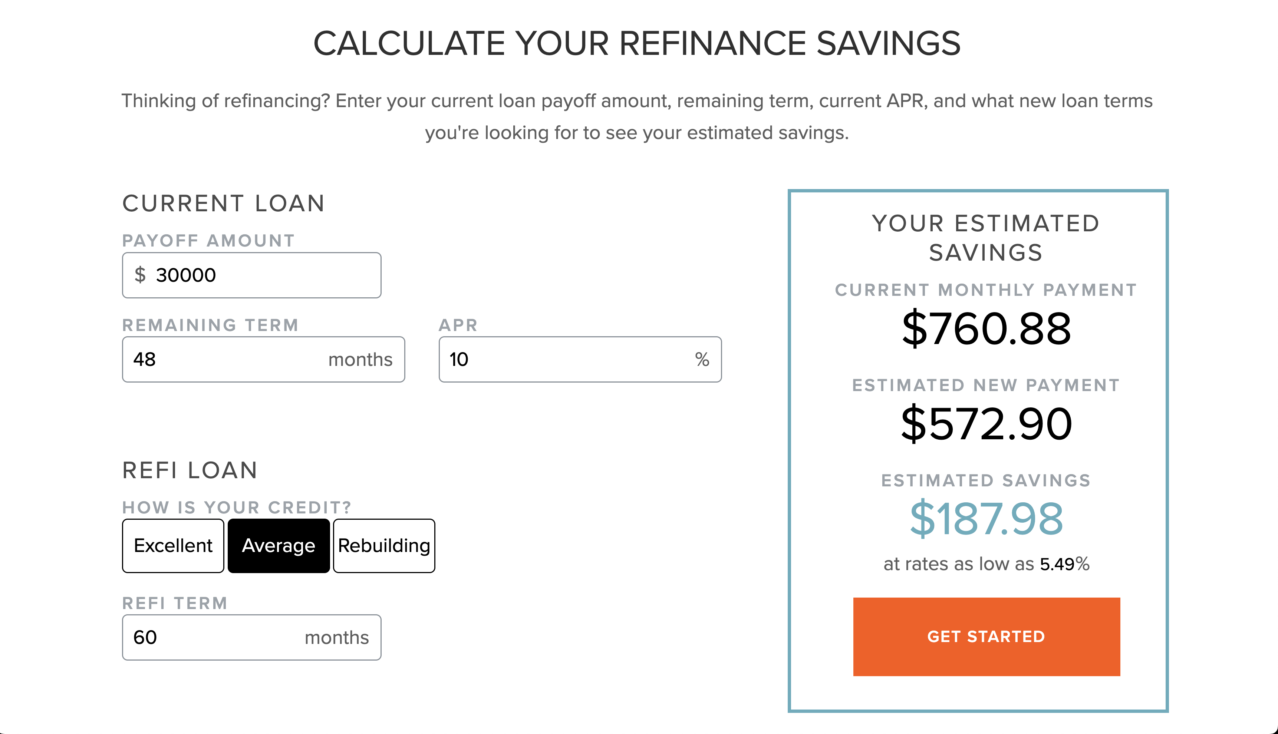Select the Average credit option
The image size is (1278, 734).
click(x=279, y=545)
